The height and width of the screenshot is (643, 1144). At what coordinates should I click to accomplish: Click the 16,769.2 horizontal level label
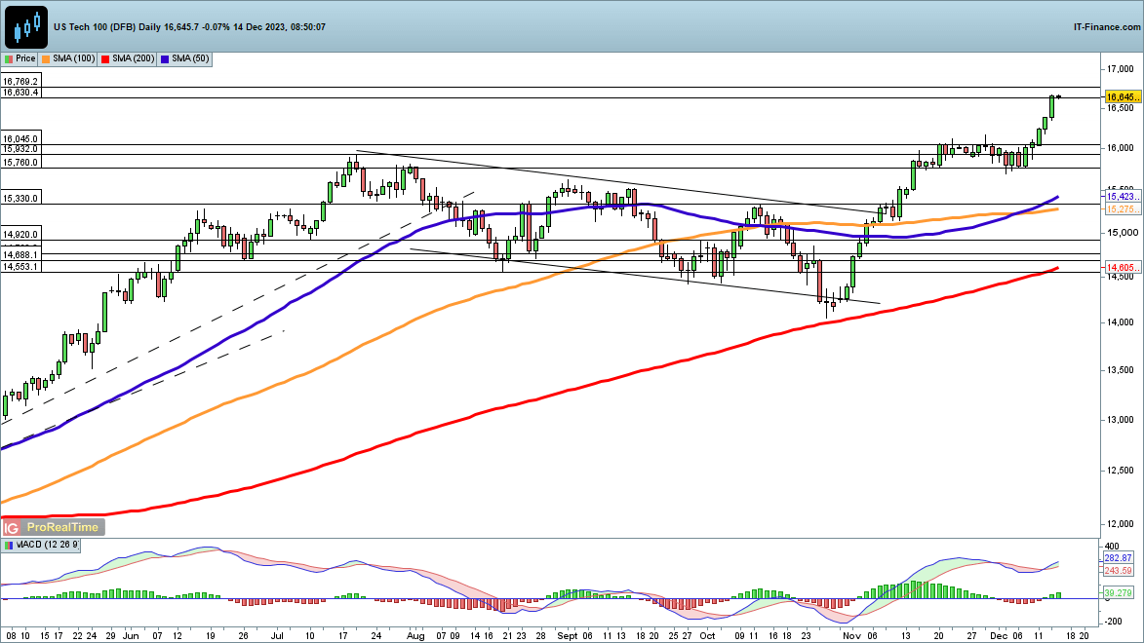[x=20, y=82]
